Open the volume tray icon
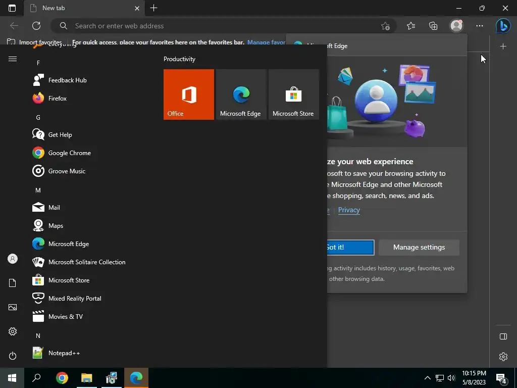 pyautogui.click(x=451, y=378)
